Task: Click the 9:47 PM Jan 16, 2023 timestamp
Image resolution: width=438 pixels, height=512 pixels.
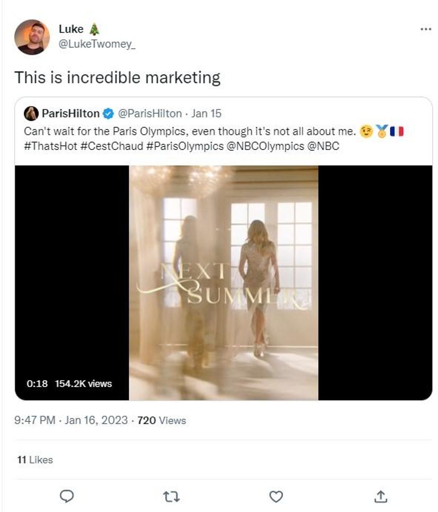Action: 70,420
